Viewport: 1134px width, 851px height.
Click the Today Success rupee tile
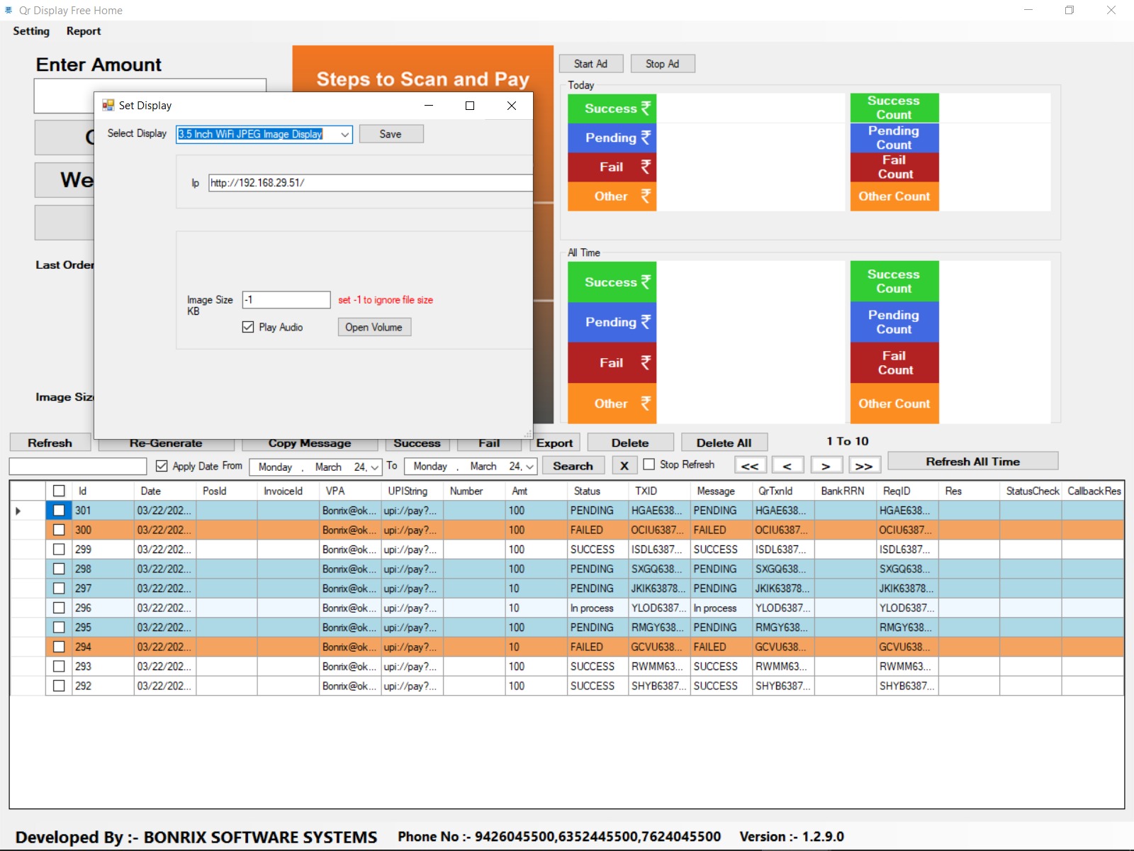pyautogui.click(x=612, y=109)
